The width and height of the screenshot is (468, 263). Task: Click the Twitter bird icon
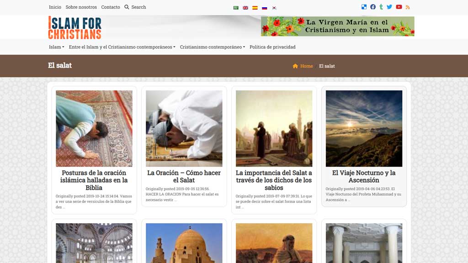click(x=389, y=6)
